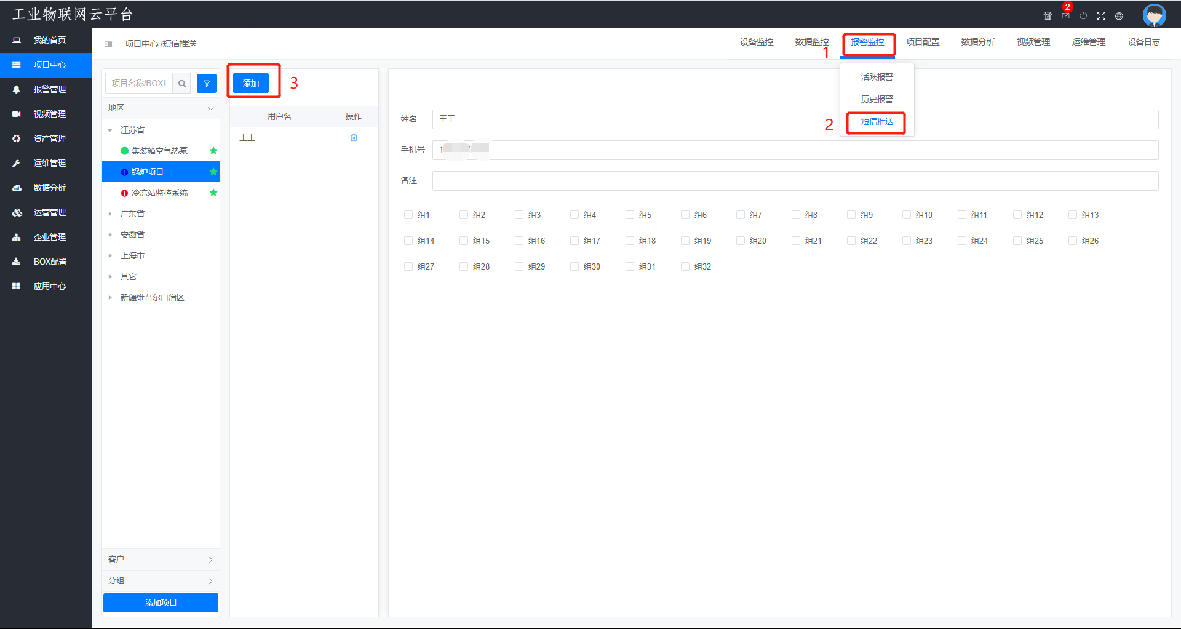Click the 我的首页 monitor icon in sidebar
This screenshot has width=1181, height=629.
(17, 40)
